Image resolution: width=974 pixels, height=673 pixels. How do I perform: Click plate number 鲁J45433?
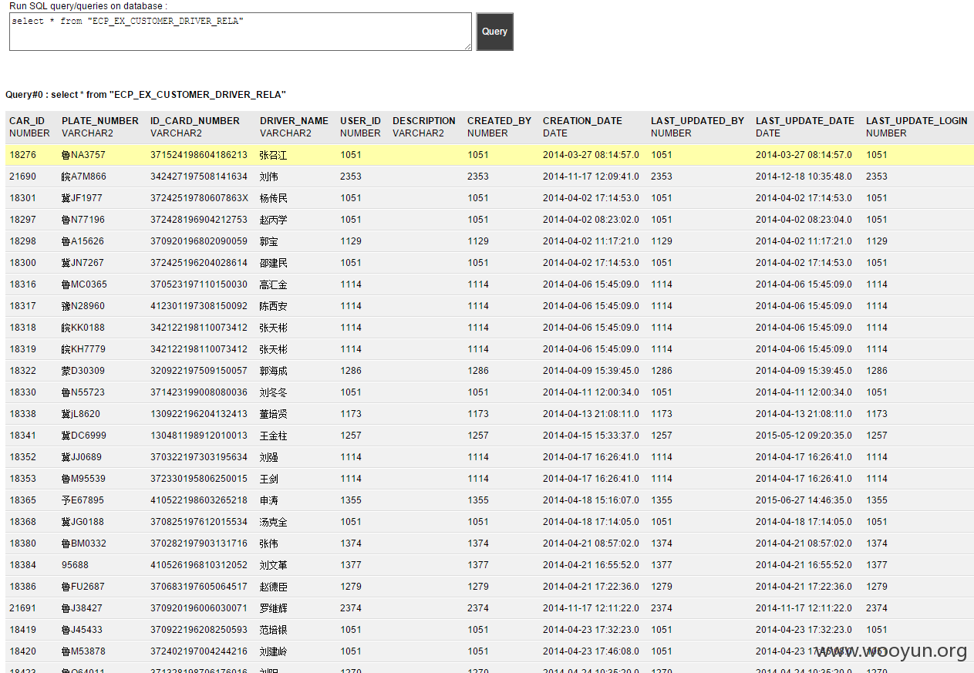pyautogui.click(x=83, y=630)
